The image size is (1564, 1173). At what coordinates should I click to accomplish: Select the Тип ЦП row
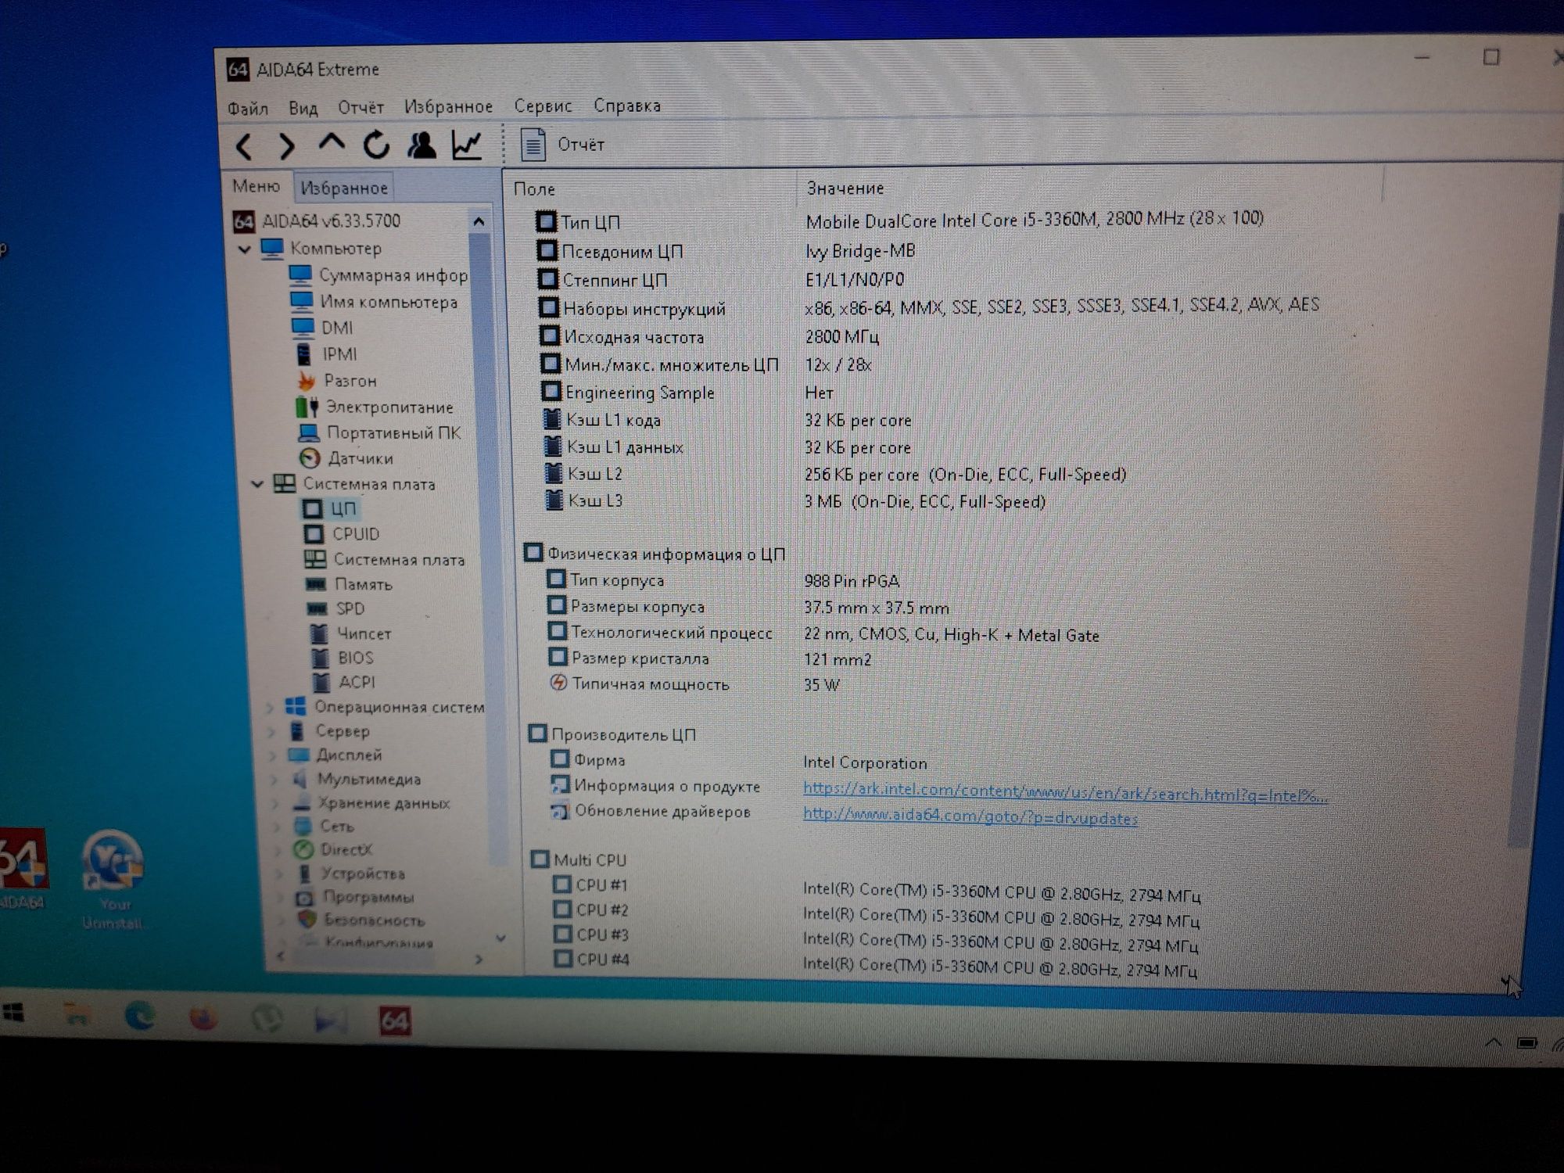(899, 221)
